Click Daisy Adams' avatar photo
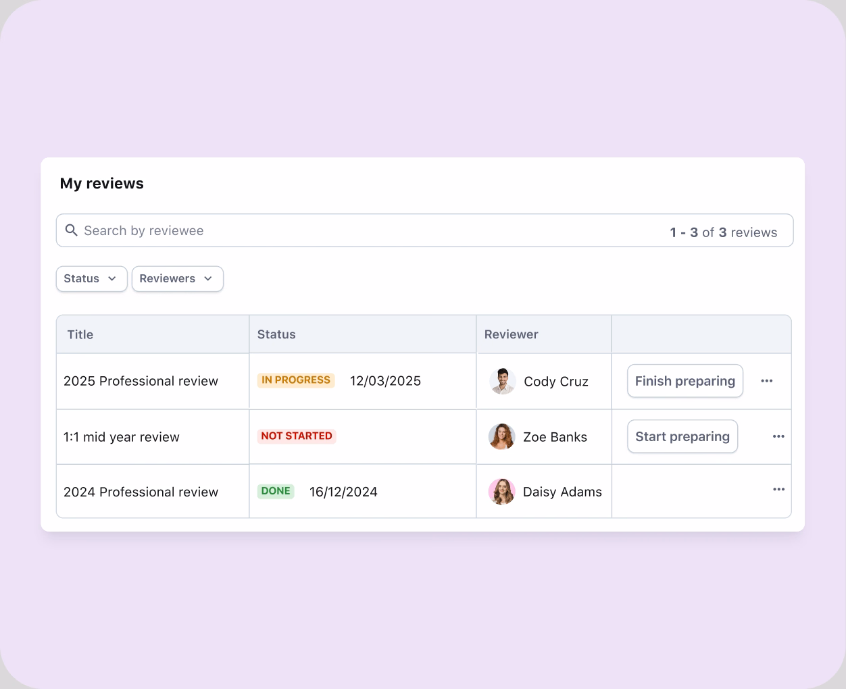Image resolution: width=846 pixels, height=689 pixels. click(x=502, y=492)
